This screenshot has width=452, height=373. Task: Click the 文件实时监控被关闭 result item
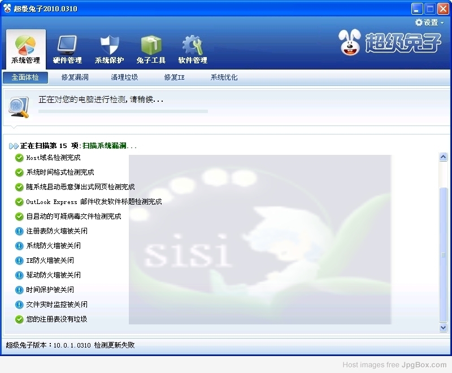point(56,305)
